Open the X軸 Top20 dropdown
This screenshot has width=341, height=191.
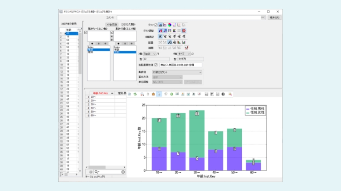coord(149,54)
